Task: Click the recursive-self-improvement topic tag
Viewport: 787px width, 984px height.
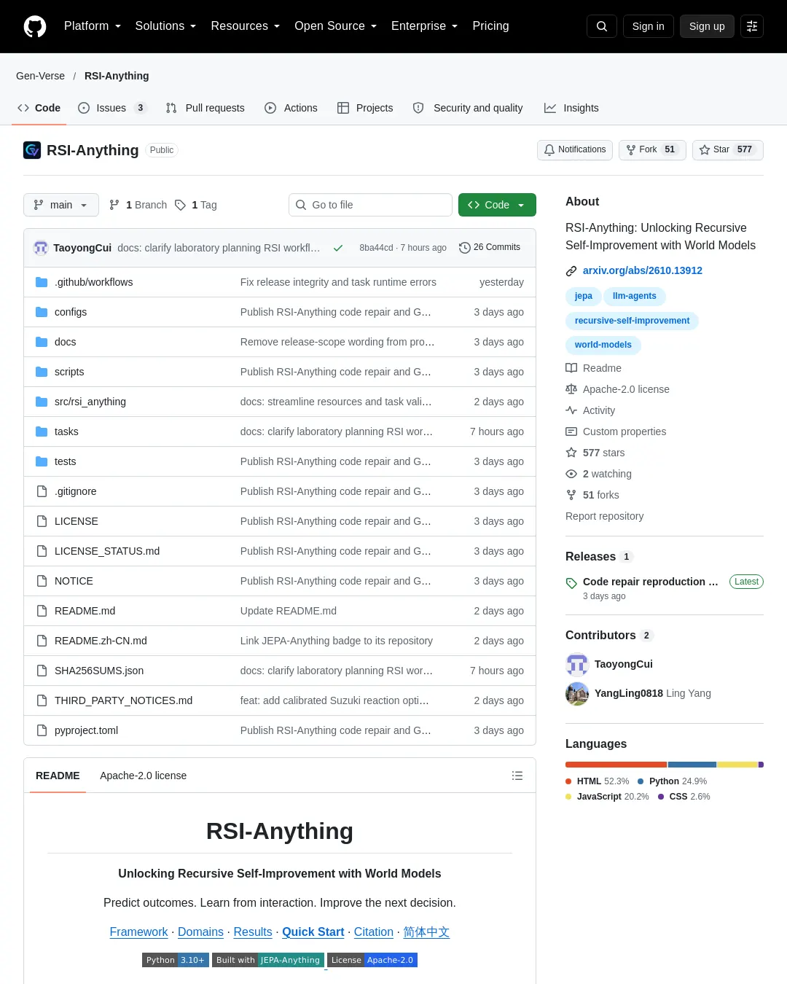Action: click(x=632, y=321)
